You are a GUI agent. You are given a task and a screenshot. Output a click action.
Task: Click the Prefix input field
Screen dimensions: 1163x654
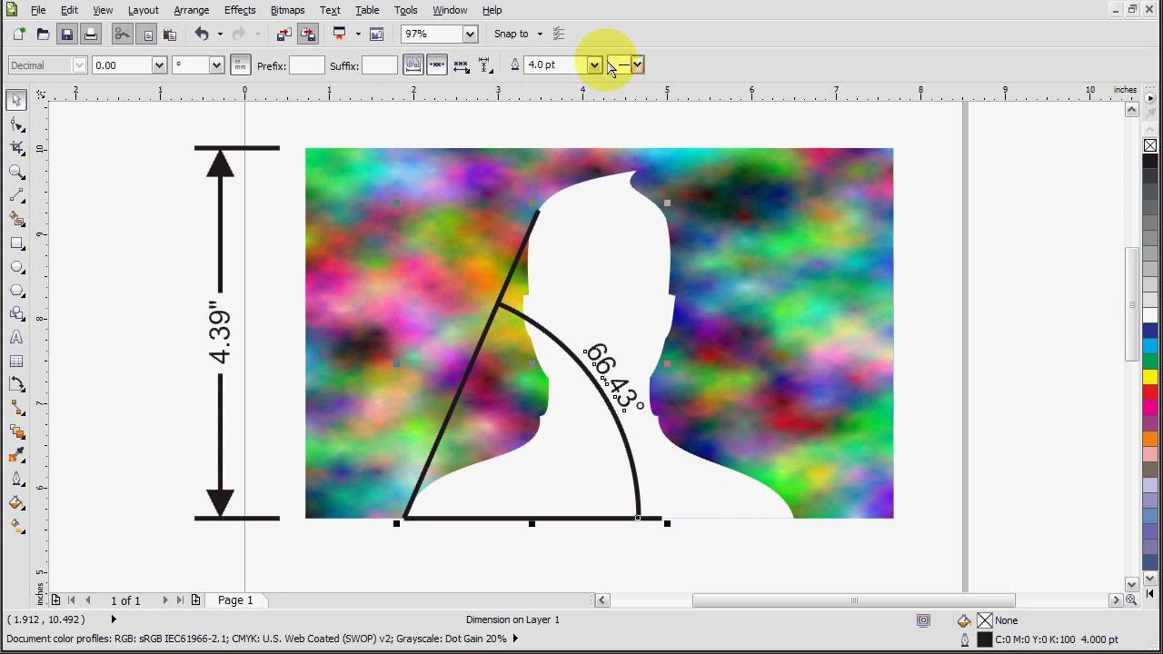306,64
